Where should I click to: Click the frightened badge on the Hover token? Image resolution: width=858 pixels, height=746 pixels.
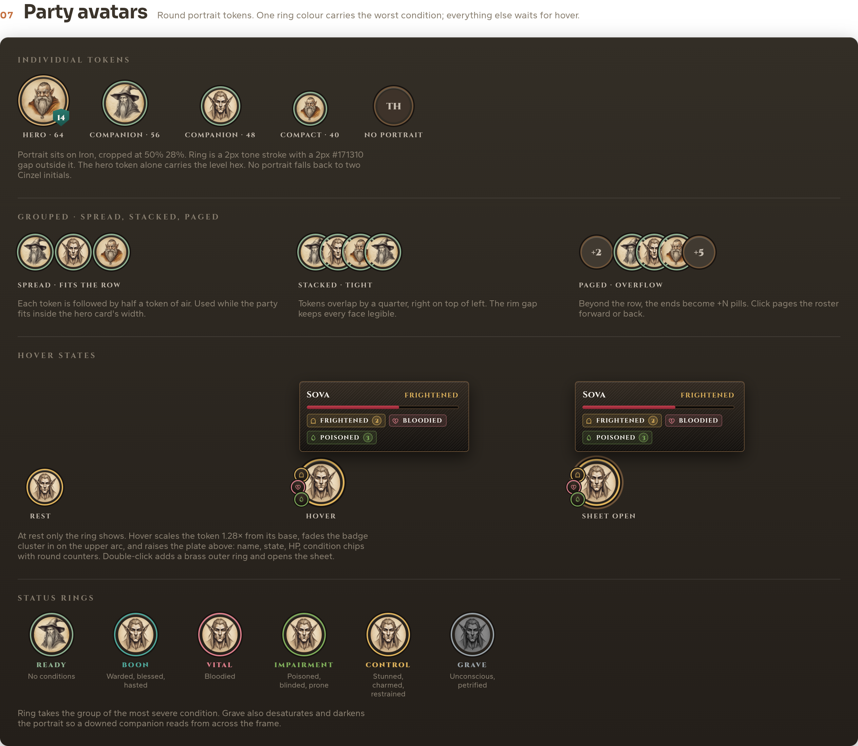[301, 475]
